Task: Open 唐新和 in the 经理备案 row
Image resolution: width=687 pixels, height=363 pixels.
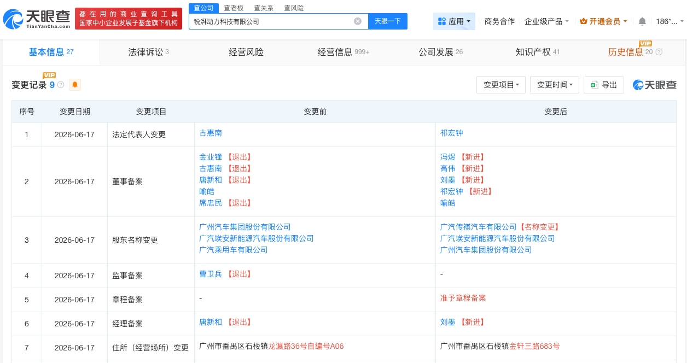Action: [x=211, y=322]
